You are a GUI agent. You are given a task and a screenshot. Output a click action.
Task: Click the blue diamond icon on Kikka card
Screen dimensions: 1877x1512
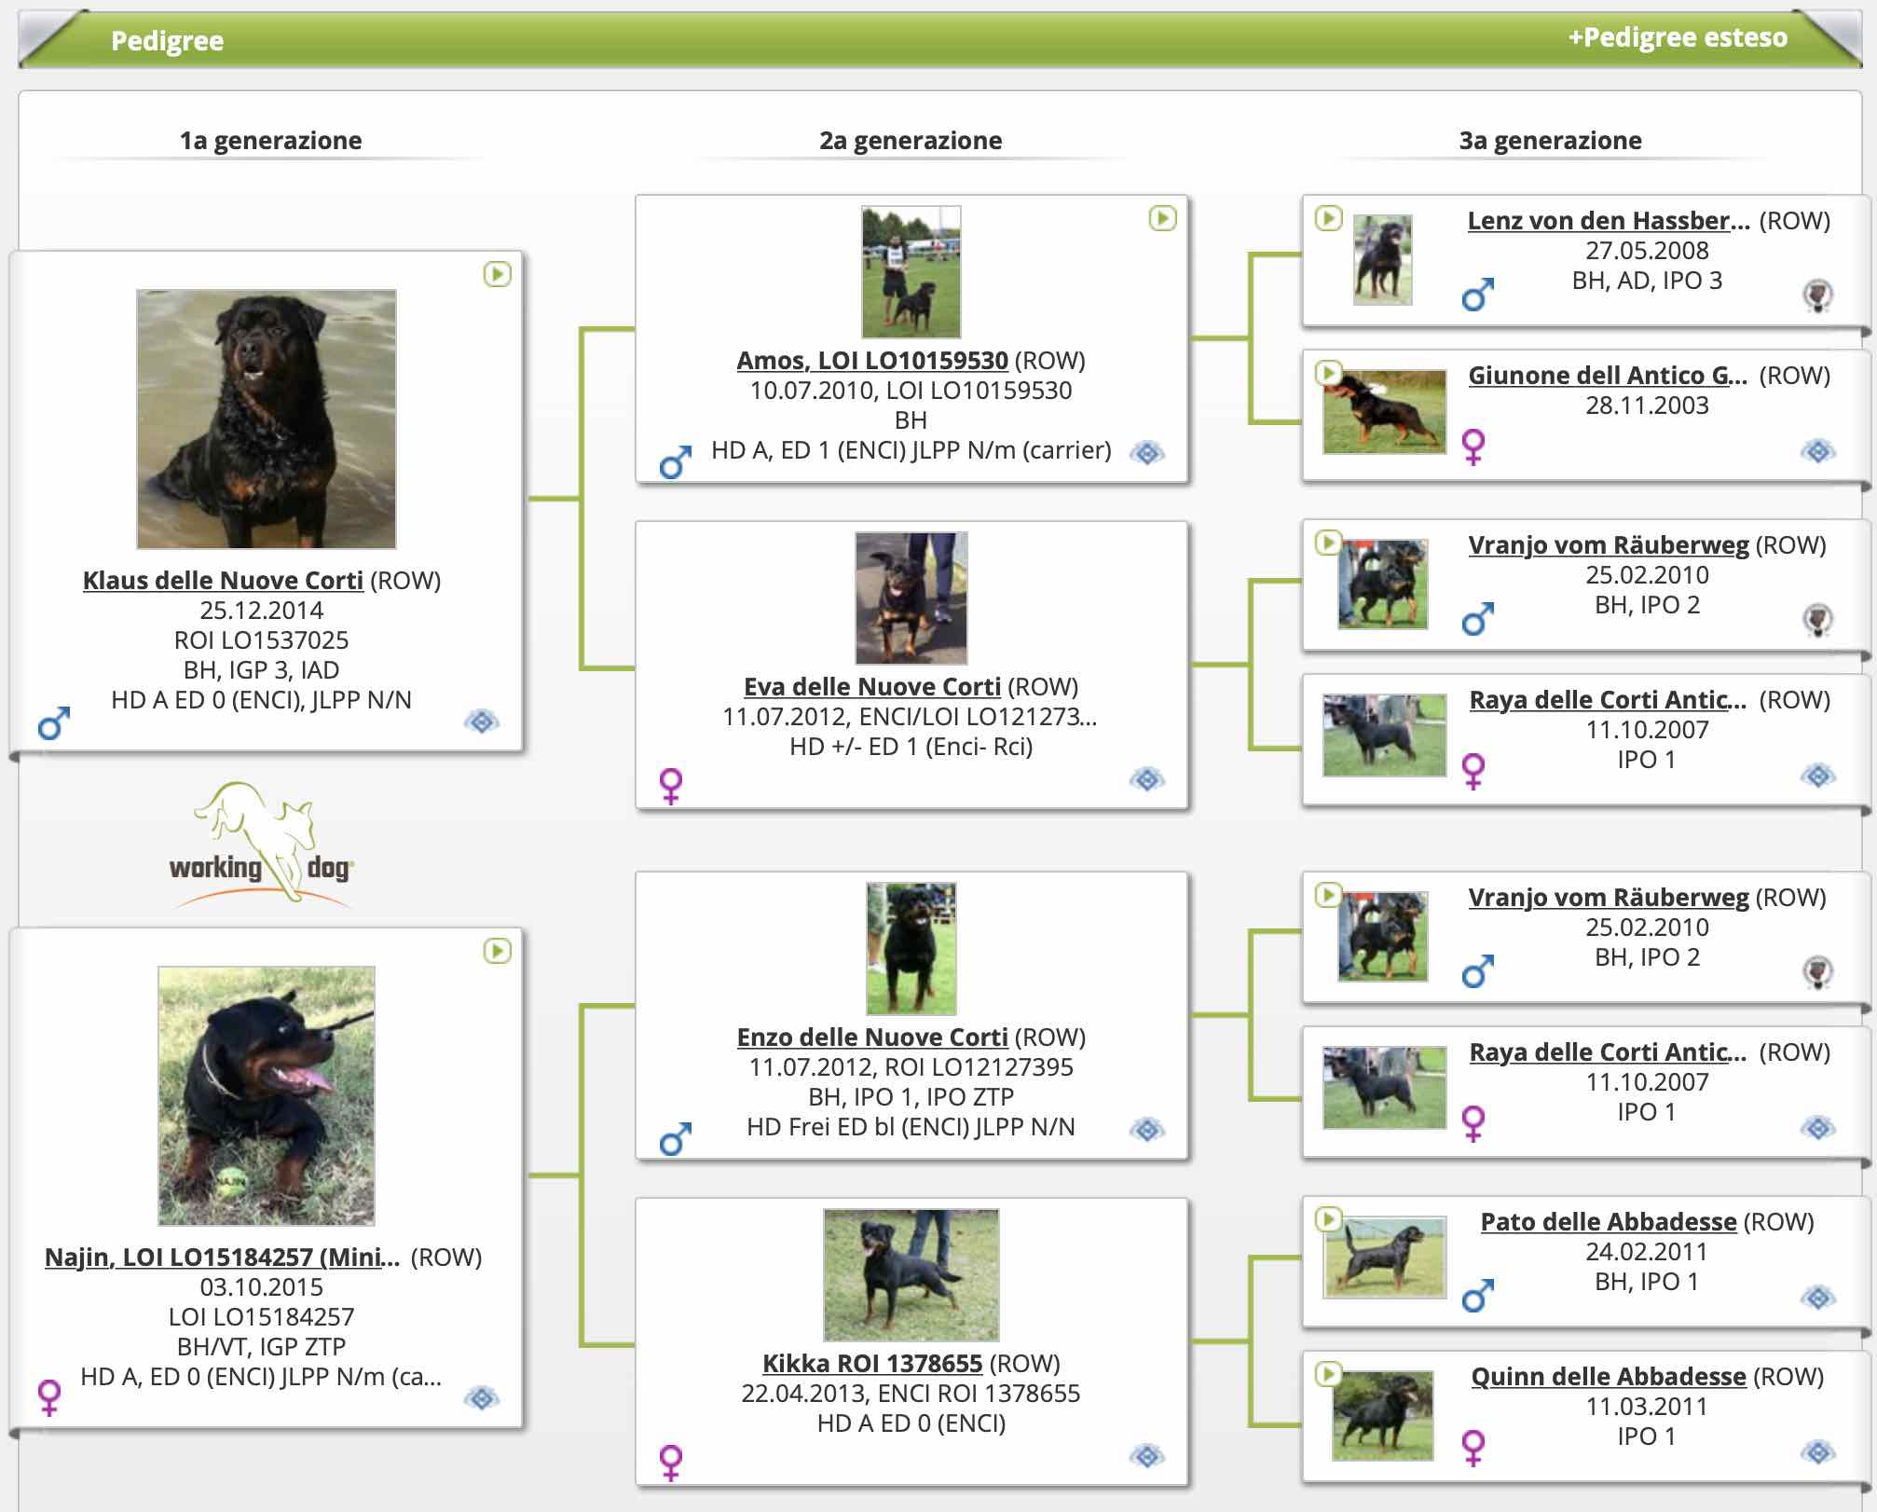tap(1147, 1456)
